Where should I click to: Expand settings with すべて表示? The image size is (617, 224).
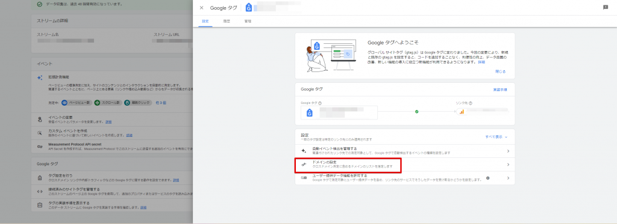(x=496, y=137)
